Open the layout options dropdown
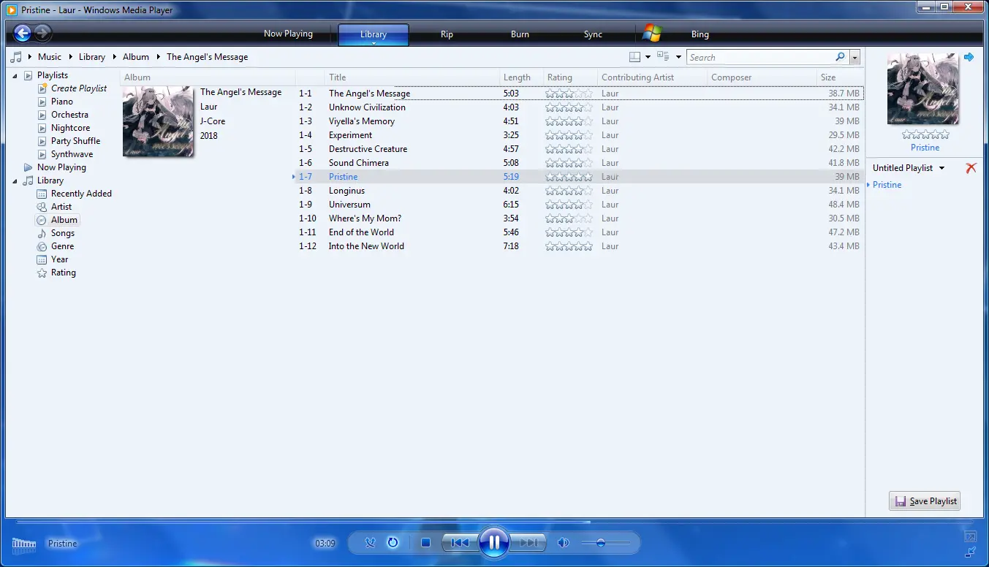This screenshot has width=989, height=567. (648, 57)
